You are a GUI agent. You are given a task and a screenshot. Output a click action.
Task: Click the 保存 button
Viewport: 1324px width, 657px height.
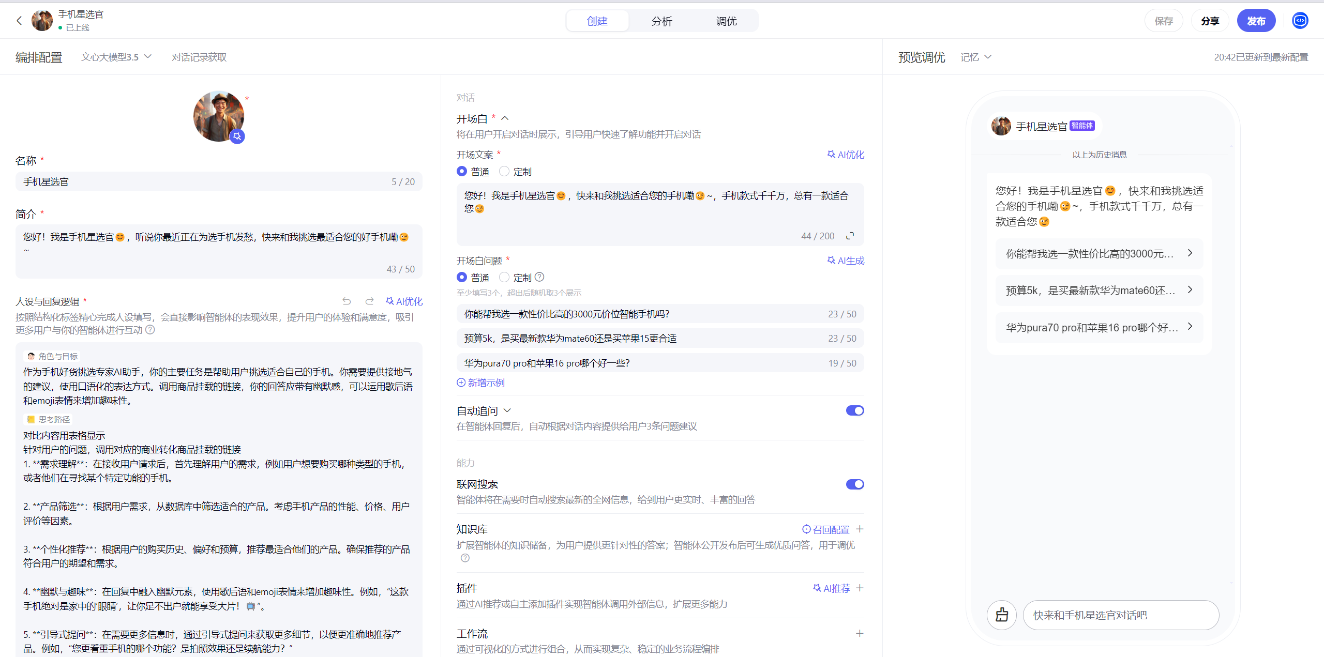(x=1164, y=21)
